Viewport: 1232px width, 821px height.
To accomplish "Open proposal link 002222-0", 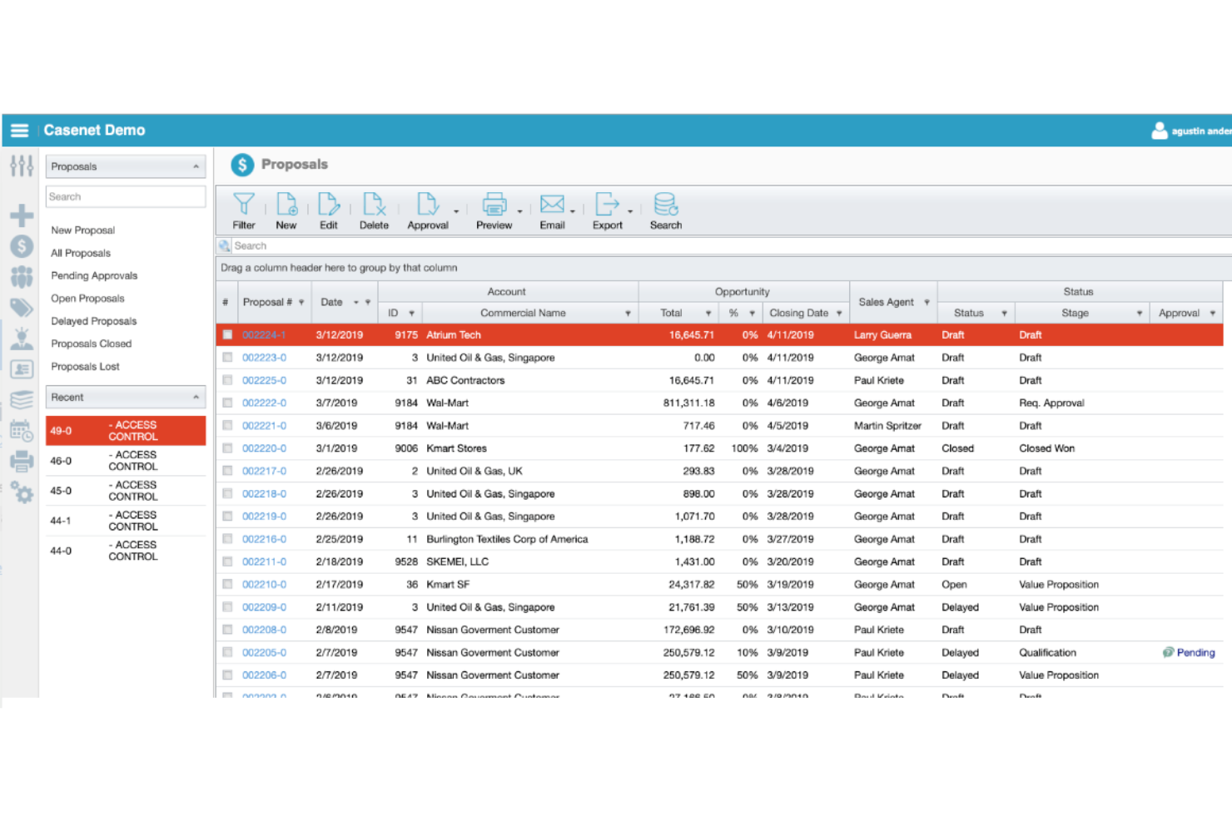I will [x=264, y=403].
